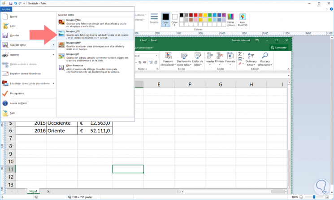Click the Acerca de Paint info icon
334x200 pixels.
pos(5,103)
